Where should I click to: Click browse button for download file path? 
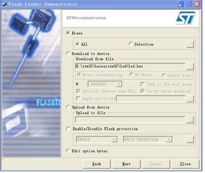pos(190,67)
